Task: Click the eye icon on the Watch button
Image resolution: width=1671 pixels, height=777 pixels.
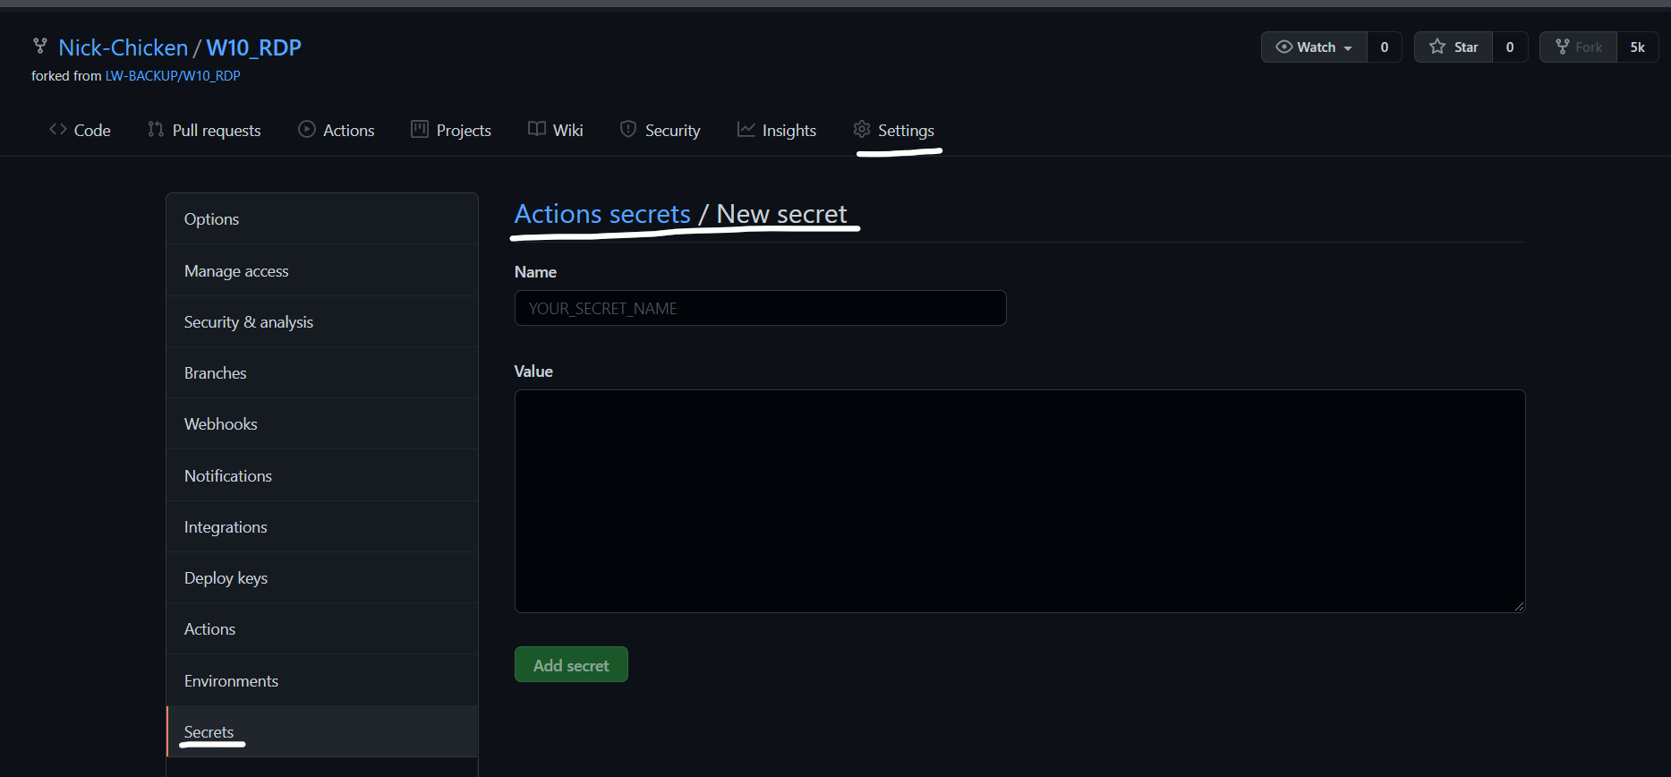Action: click(x=1283, y=47)
